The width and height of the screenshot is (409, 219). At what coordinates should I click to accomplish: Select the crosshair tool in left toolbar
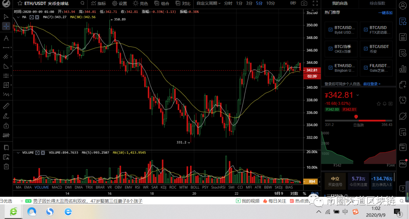[x=6, y=26]
